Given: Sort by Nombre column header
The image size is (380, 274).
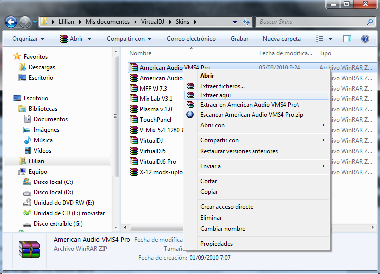Looking at the screenshot, I should pos(140,53).
